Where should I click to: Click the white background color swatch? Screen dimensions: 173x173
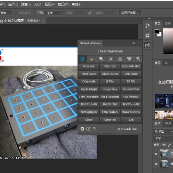[x=160, y=35]
